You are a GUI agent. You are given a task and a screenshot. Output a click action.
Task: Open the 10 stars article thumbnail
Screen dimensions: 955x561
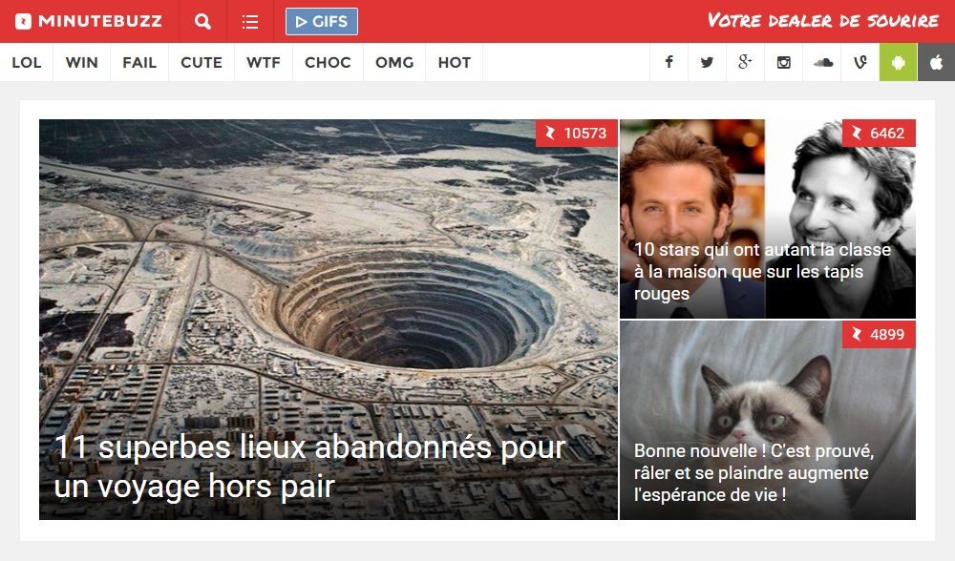768,219
